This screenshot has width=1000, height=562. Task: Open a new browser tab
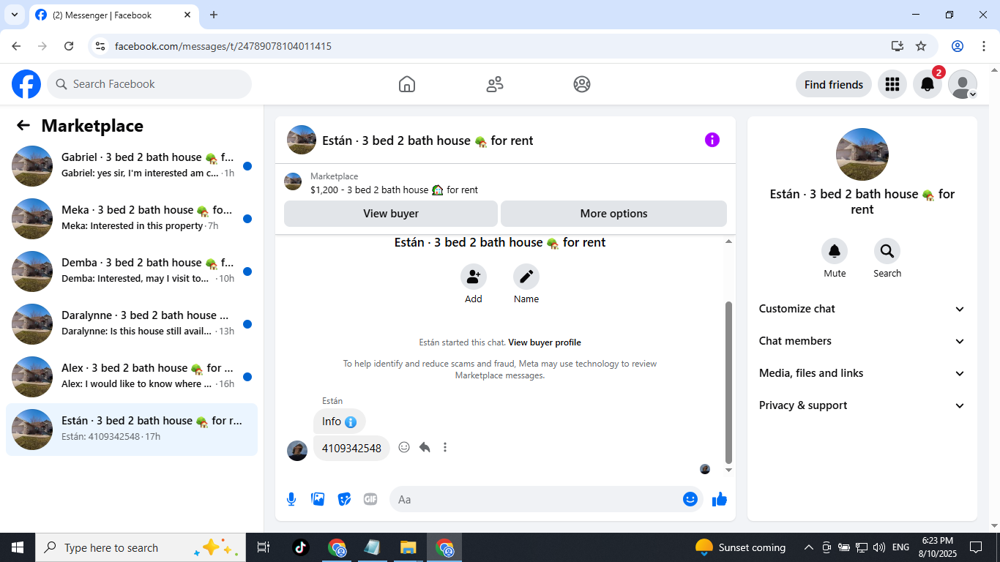pyautogui.click(x=214, y=15)
